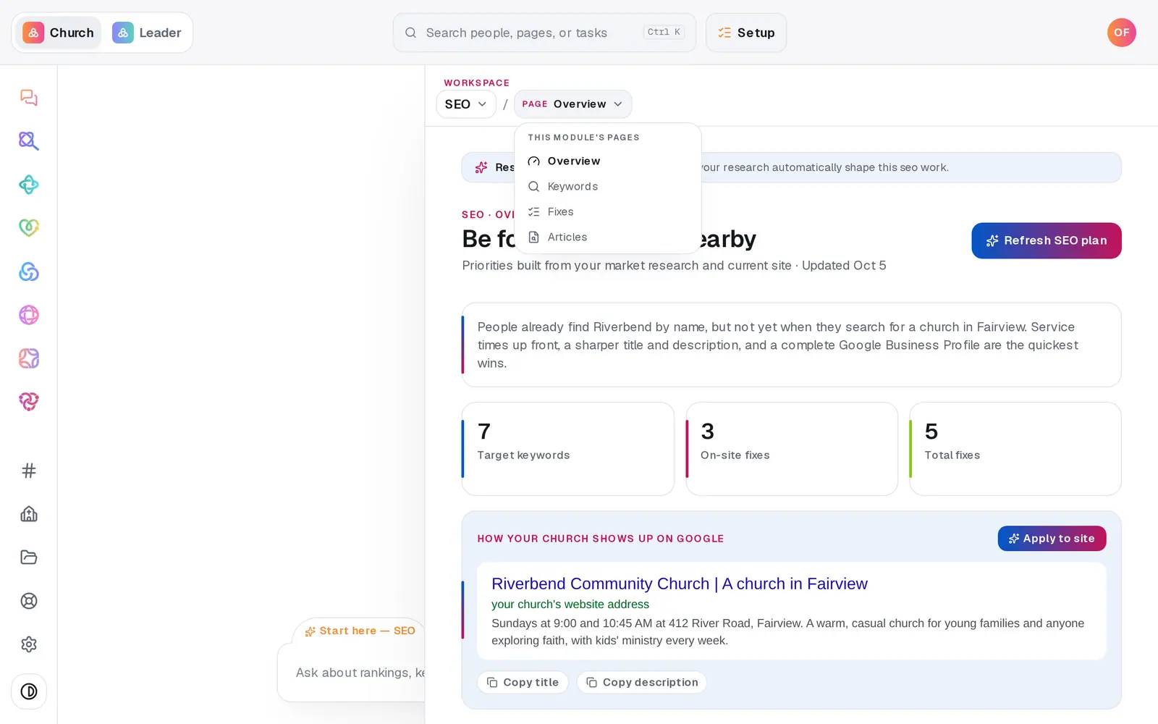Open the chat bubbles icon in sidebar

29,98
